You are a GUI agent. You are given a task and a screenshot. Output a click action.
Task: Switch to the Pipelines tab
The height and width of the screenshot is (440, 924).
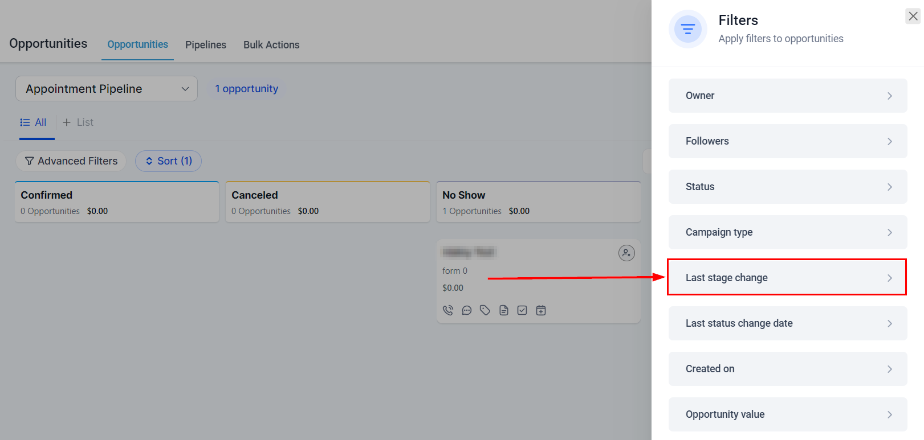206,45
